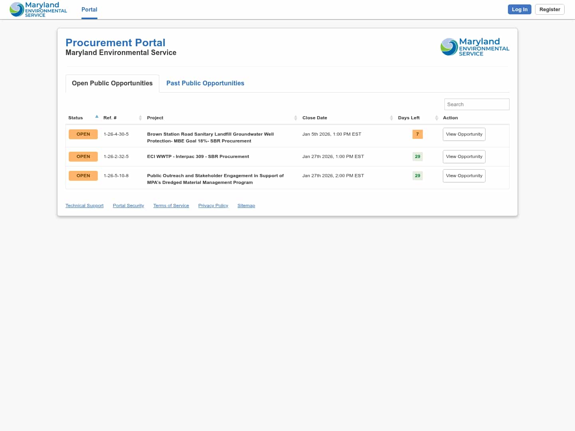Click the sort icon on the Days Left column
The height and width of the screenshot is (431, 575).
[x=436, y=118]
